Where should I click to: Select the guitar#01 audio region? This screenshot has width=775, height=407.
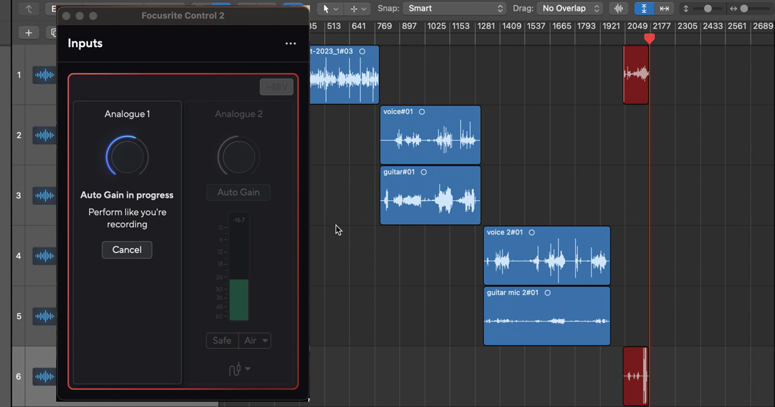point(430,195)
